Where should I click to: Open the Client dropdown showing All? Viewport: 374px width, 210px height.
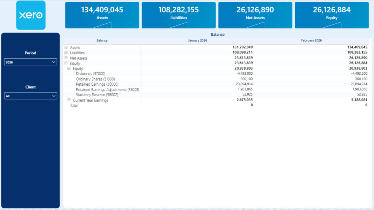pos(31,96)
